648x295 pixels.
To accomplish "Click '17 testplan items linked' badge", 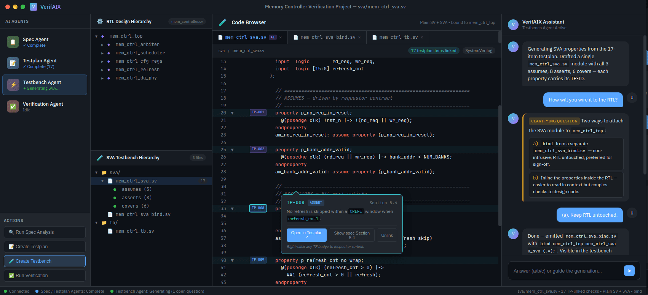I will [x=433, y=51].
